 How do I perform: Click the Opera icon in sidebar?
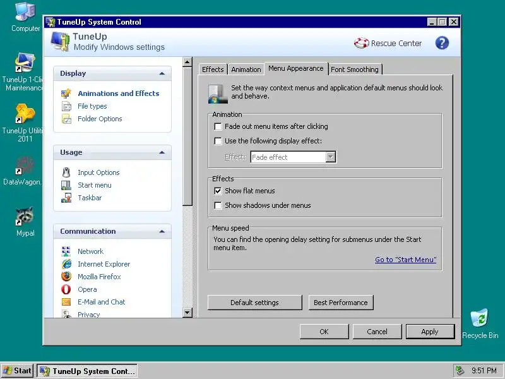click(66, 289)
